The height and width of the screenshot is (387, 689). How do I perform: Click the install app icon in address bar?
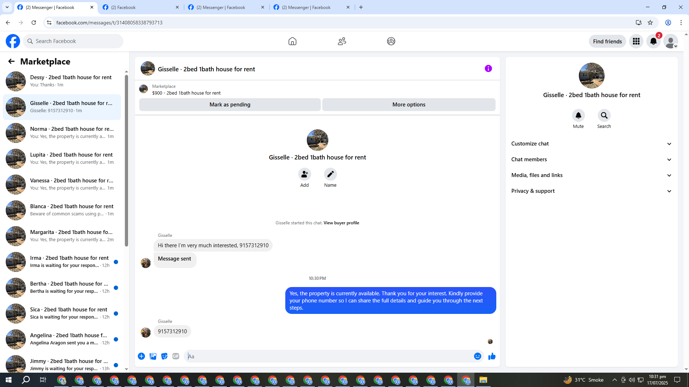tap(639, 23)
